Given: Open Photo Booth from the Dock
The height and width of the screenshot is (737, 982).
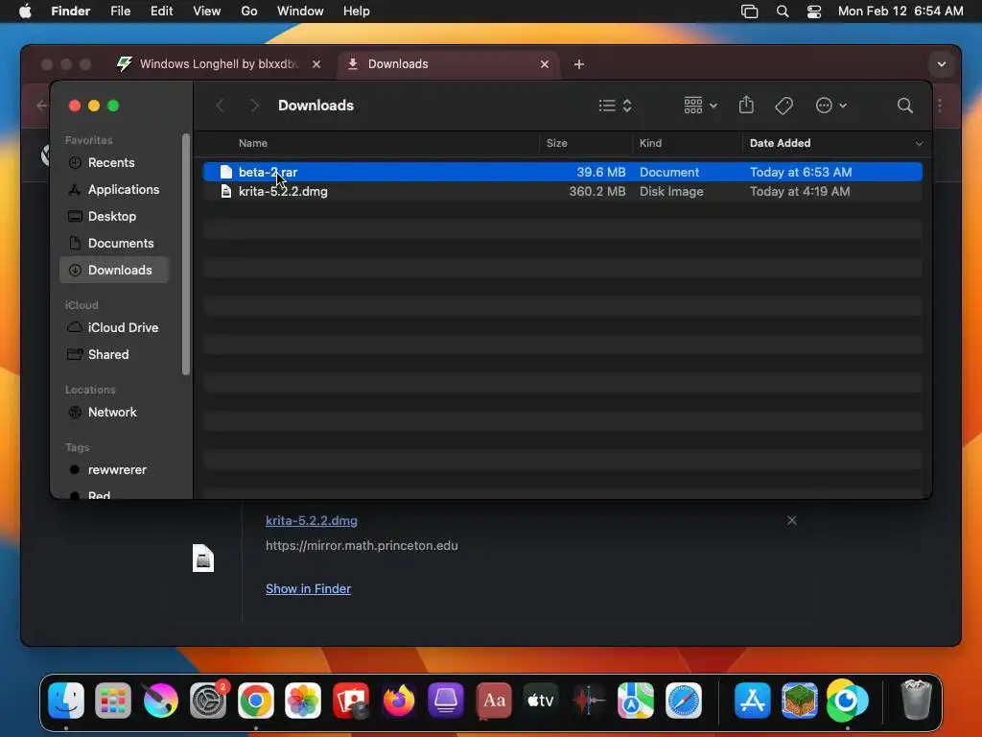Looking at the screenshot, I should [x=351, y=700].
